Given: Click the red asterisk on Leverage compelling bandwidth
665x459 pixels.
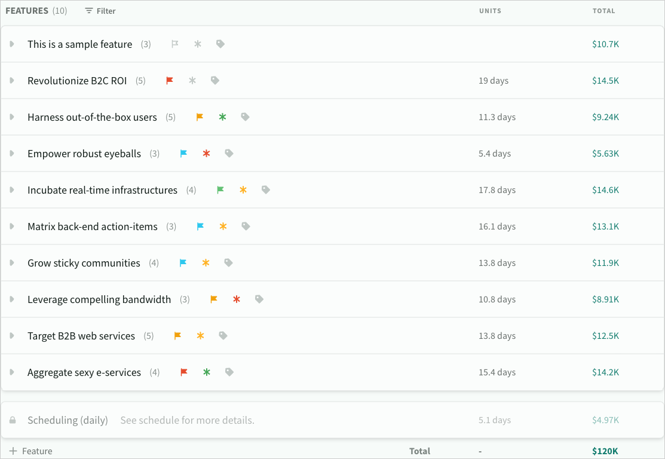Looking at the screenshot, I should click(x=236, y=299).
